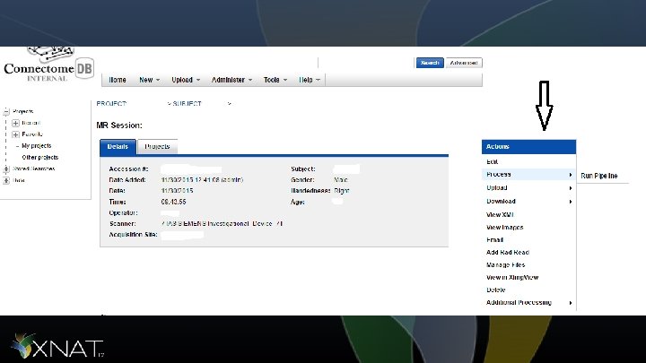Click the Advanced search button
The image size is (646, 363).
pos(464,63)
